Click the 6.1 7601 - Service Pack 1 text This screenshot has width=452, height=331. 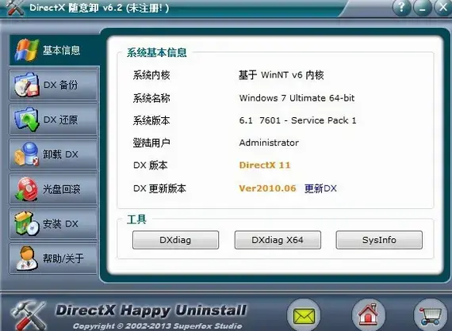click(x=297, y=120)
